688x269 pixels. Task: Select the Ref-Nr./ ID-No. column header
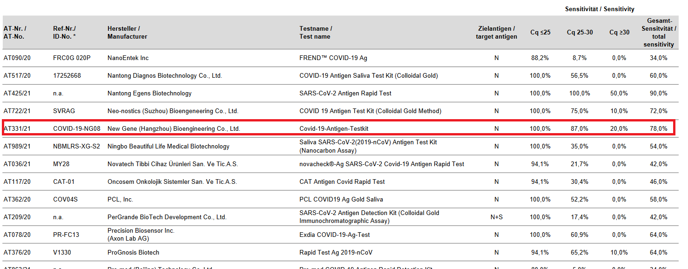click(65, 33)
